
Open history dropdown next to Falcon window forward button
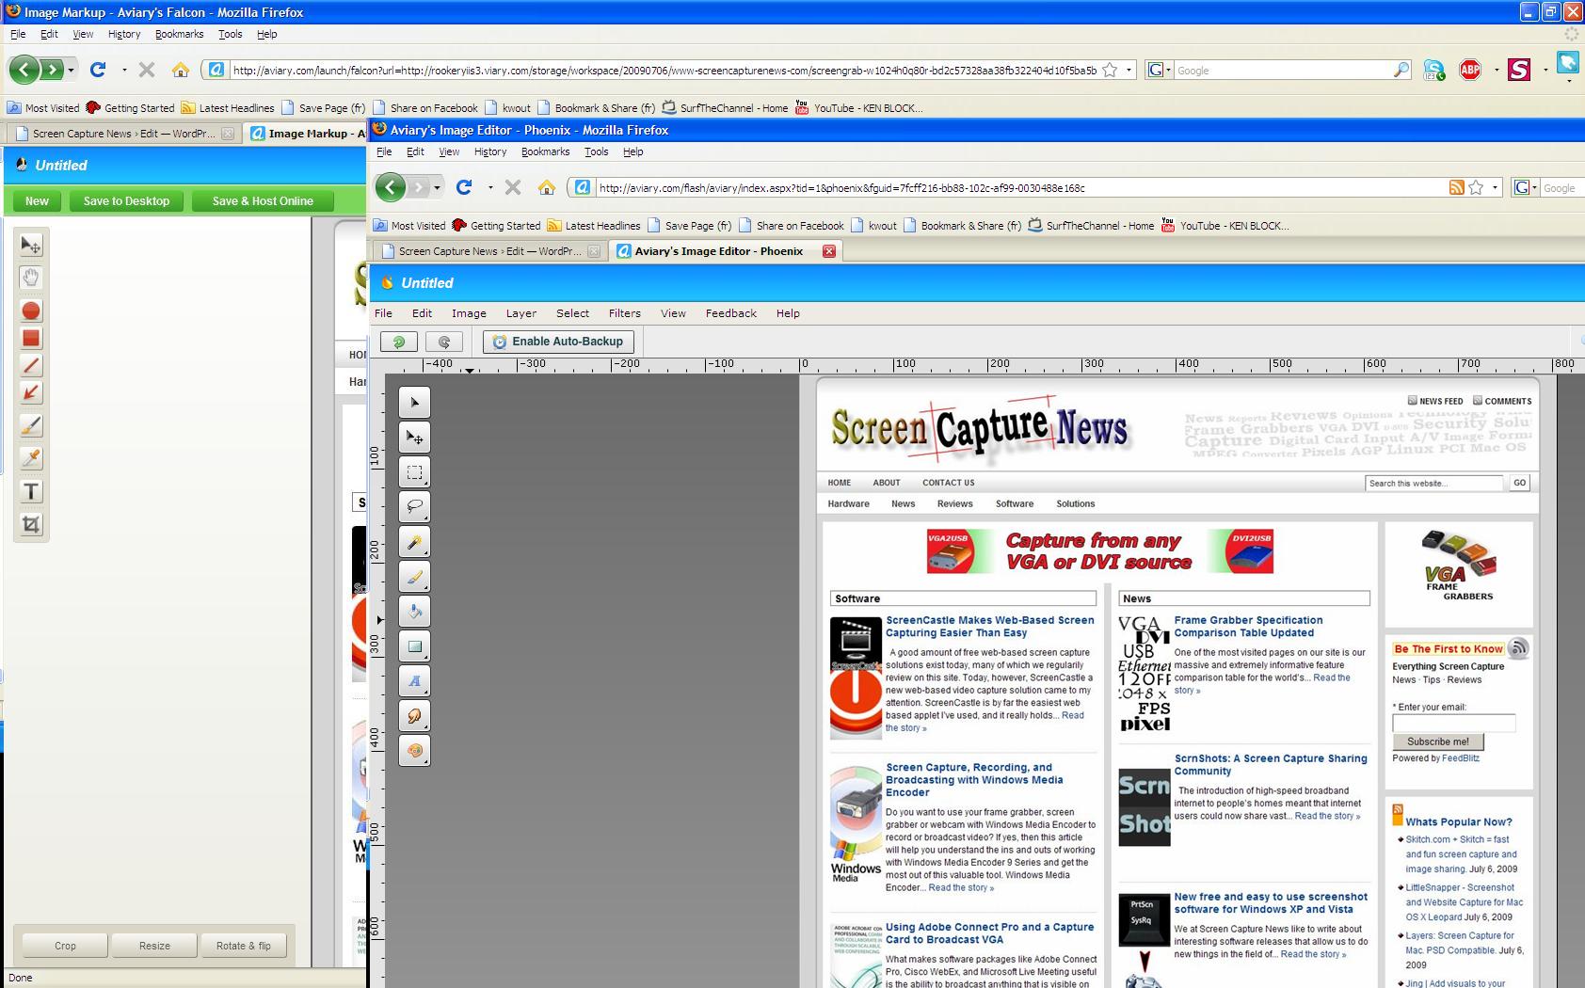[x=71, y=70]
